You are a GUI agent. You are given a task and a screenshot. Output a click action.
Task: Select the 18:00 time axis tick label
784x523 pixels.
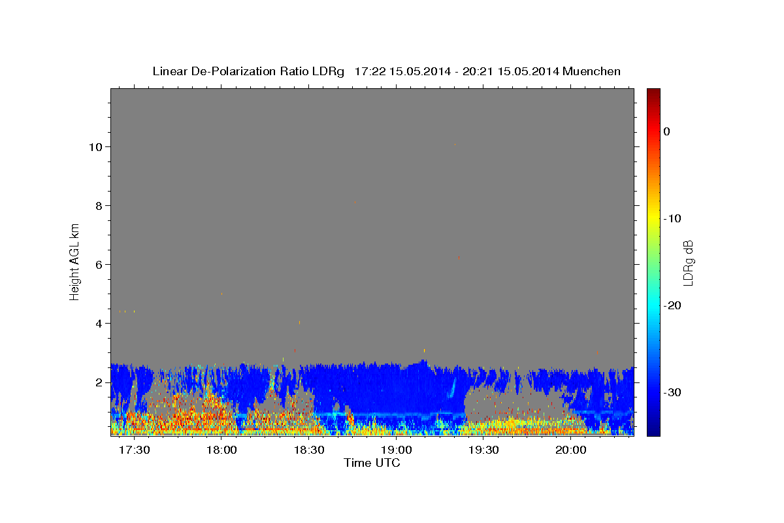(221, 450)
